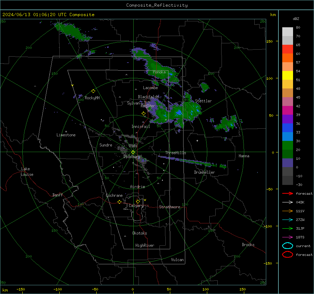This screenshot has height=294, width=314.
Task: Click the 2024/06/13 01:06:20 UTC timestamp
Action: pyautogui.click(x=35, y=15)
